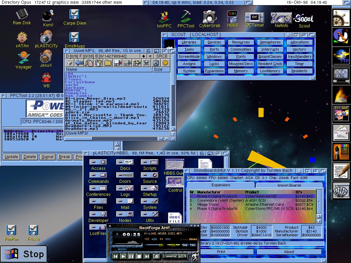
Task: Click the stereo indicator in BeatForge AMP
Action: point(193,239)
